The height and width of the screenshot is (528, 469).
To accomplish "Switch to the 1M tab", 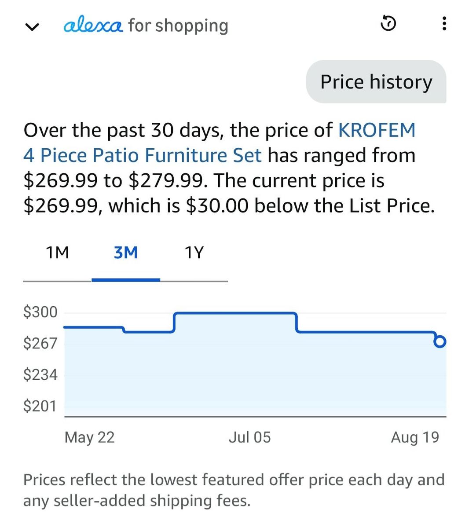I will tap(57, 253).
